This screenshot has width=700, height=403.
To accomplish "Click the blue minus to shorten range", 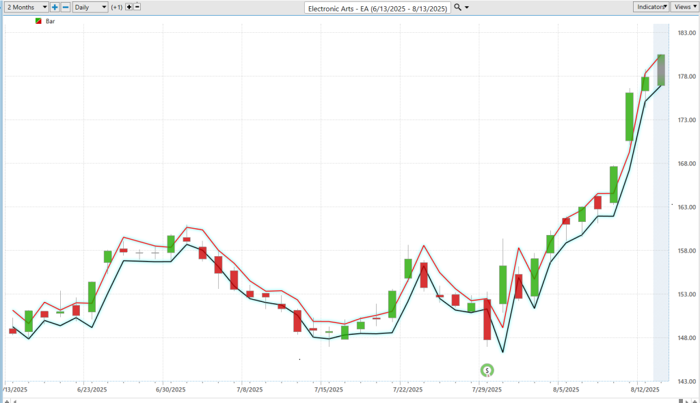I will click(x=65, y=7).
